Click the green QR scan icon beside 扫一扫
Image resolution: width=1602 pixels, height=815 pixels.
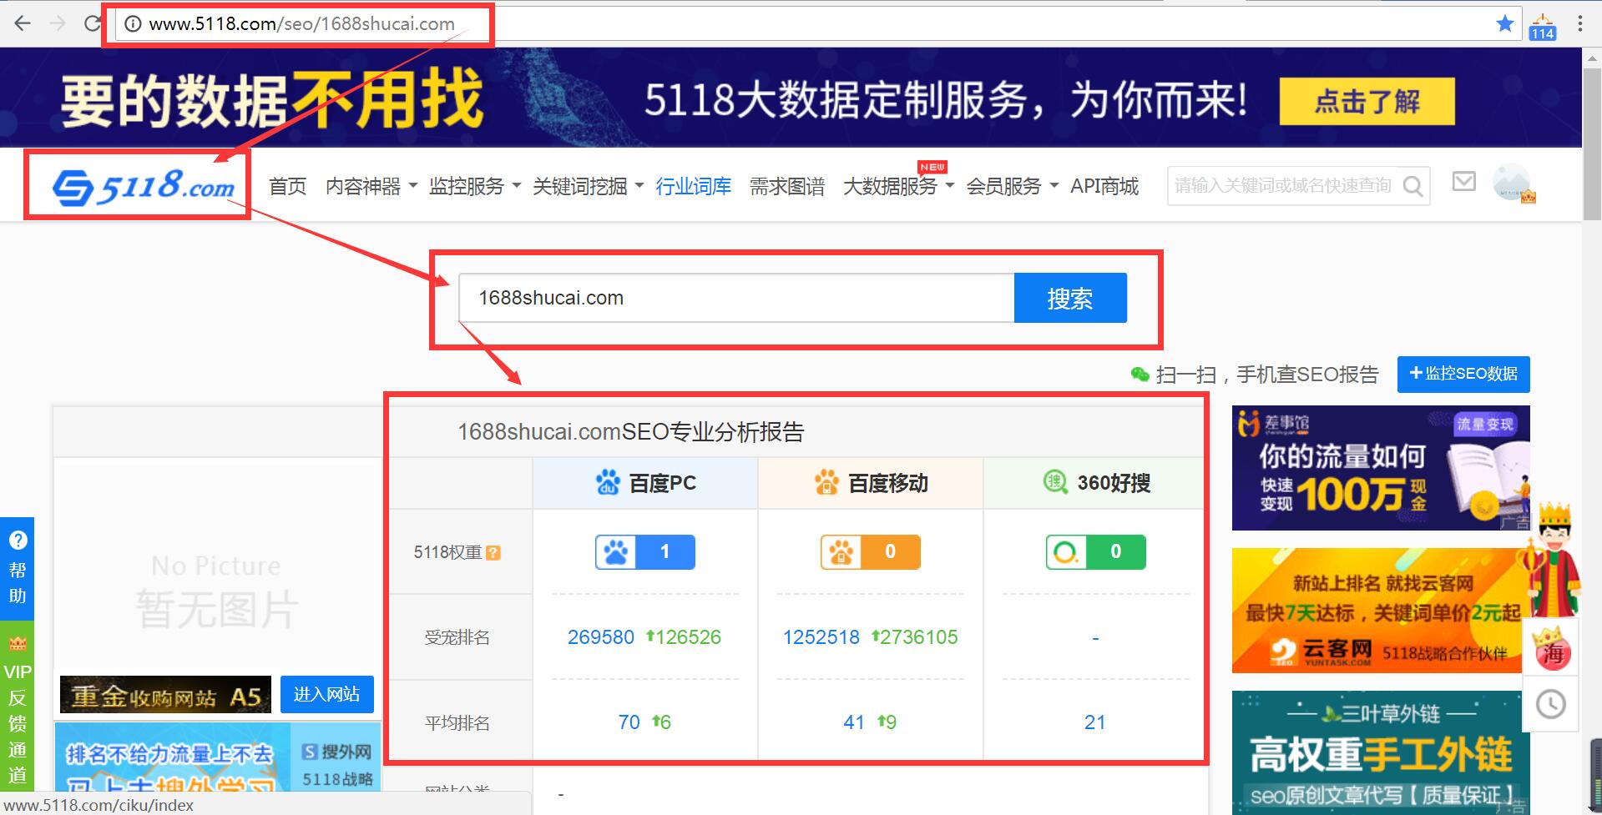1139,375
